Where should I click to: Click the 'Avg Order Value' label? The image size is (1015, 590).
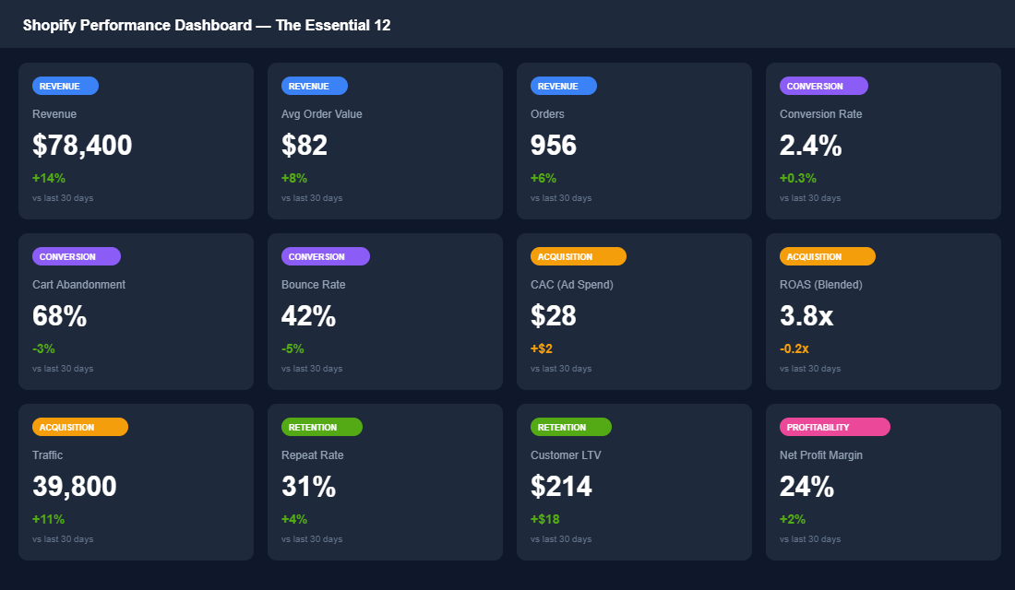tap(322, 114)
